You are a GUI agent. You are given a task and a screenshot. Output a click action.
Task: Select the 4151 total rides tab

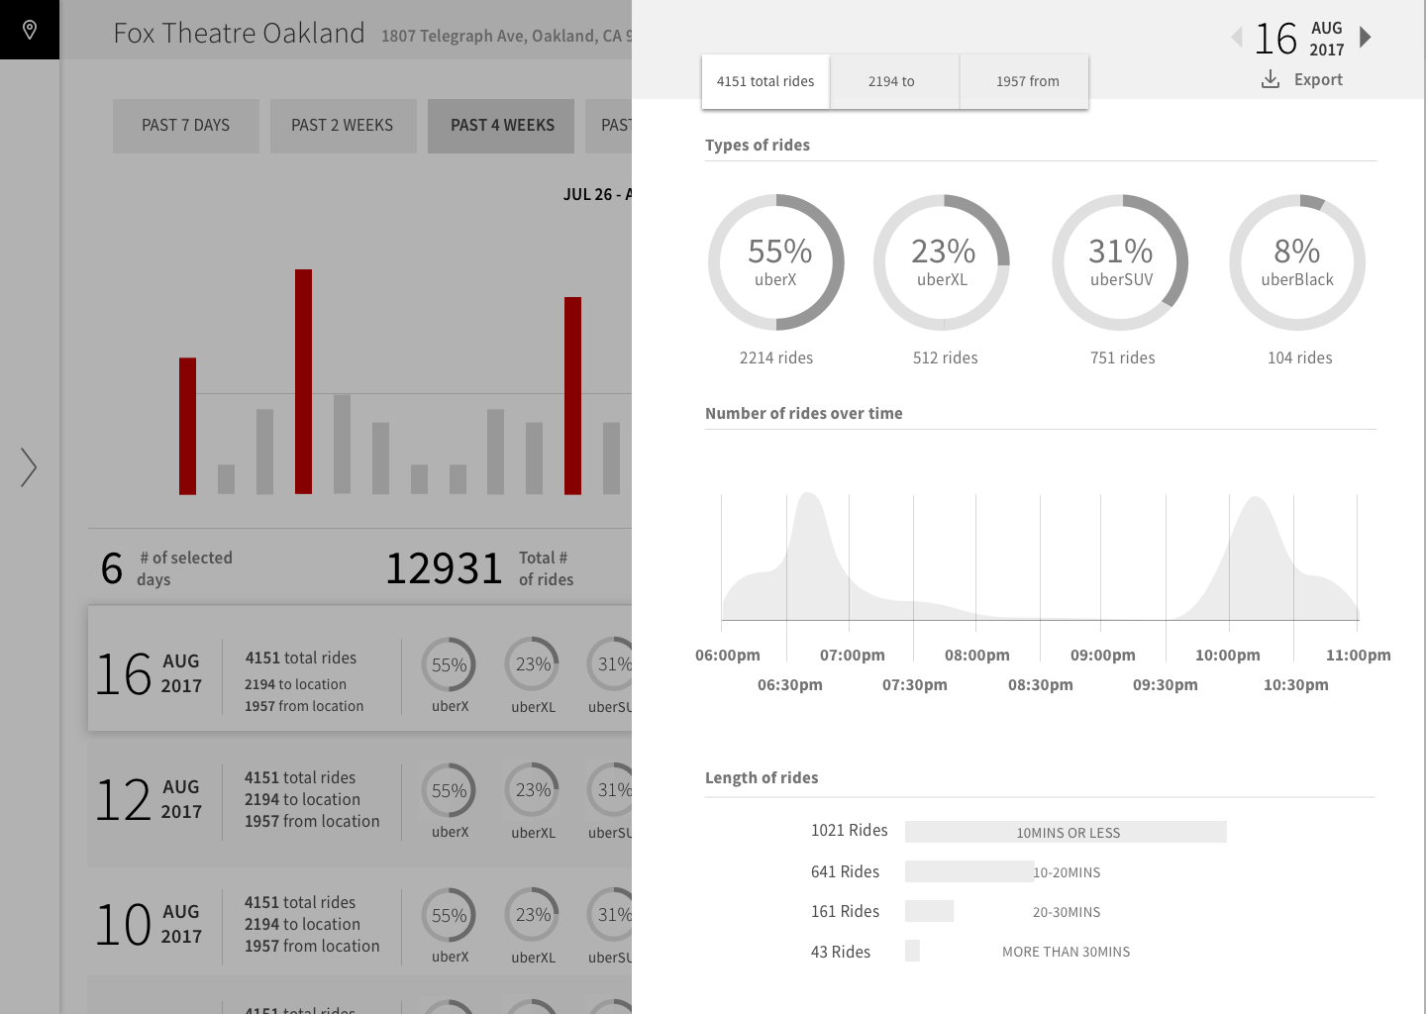coord(765,81)
